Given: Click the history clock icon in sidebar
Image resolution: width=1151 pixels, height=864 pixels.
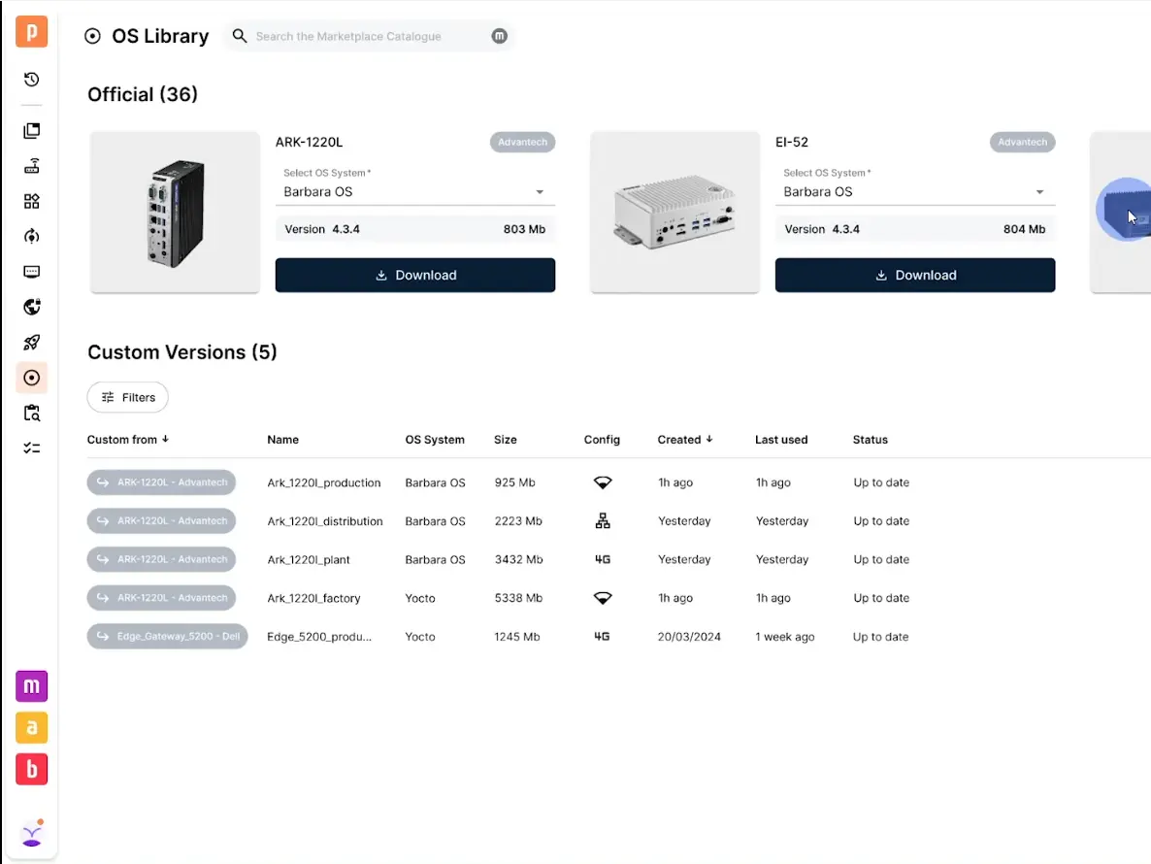Looking at the screenshot, I should click(32, 80).
